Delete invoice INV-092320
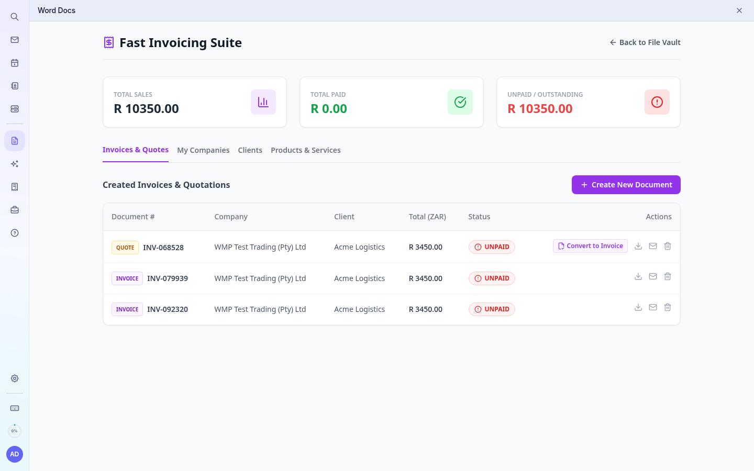754x471 pixels. [x=668, y=307]
